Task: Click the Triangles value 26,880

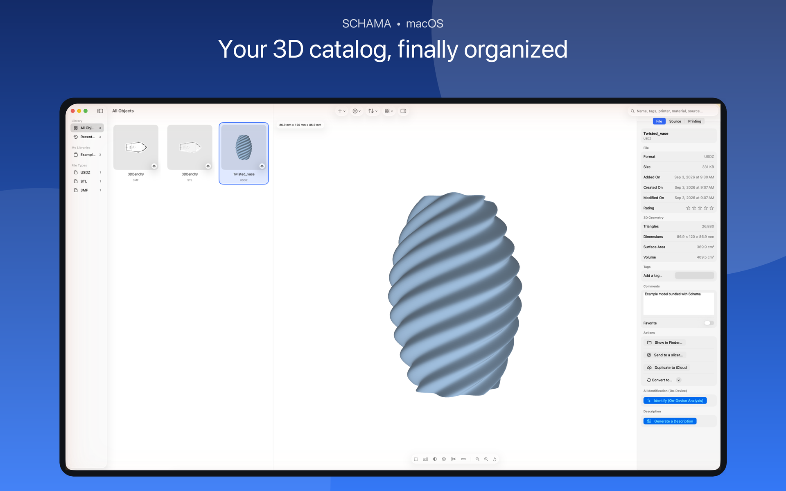Action: tap(708, 226)
